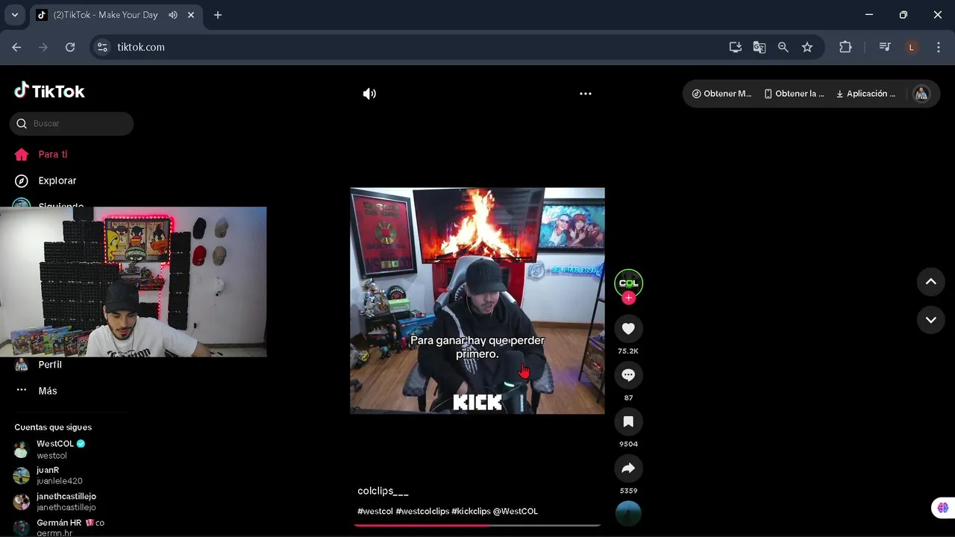
Task: Open the profile avatar at top right
Action: tap(921, 94)
